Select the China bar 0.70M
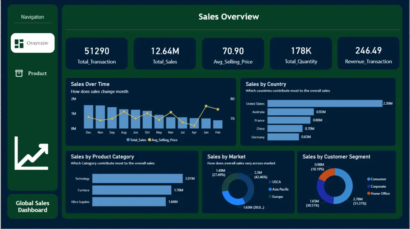This screenshot has width=410, height=229. pyautogui.click(x=285, y=128)
